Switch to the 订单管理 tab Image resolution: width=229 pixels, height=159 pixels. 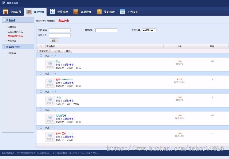[x=82, y=11]
